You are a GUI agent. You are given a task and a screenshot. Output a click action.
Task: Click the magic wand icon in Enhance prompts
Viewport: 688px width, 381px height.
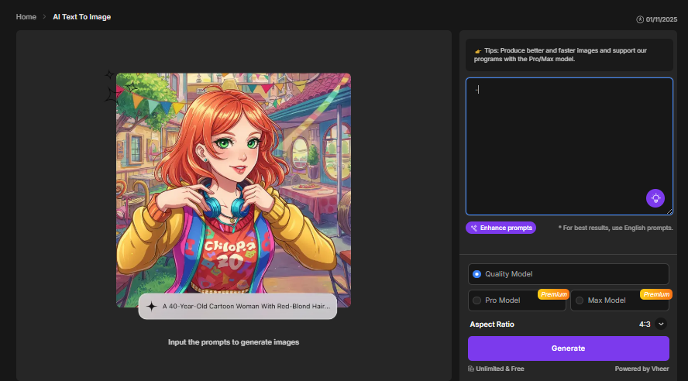click(473, 228)
